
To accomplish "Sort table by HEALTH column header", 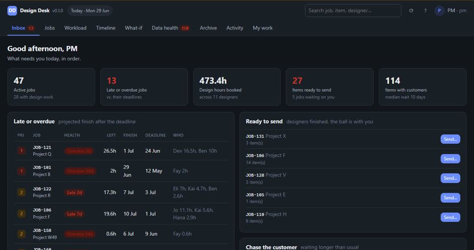I will (x=72, y=135).
